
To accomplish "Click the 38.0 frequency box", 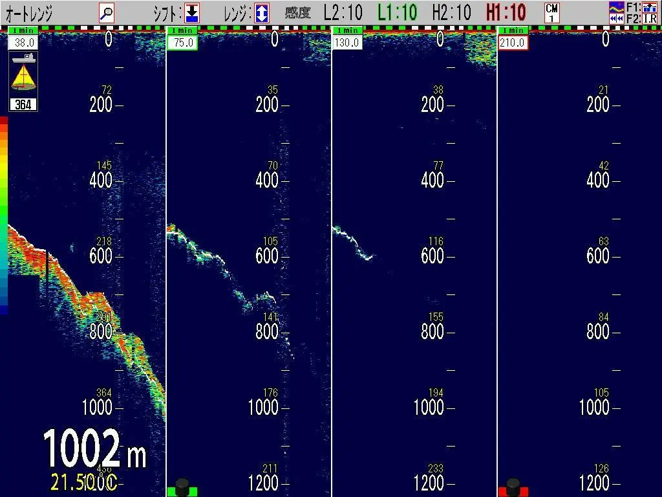I will coord(24,42).
